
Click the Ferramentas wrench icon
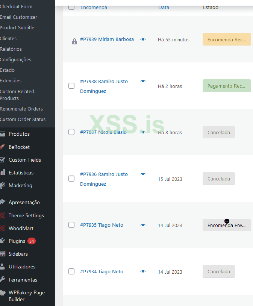[x=3, y=279]
